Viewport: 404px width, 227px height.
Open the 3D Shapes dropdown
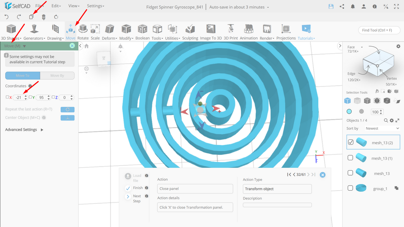click(11, 32)
